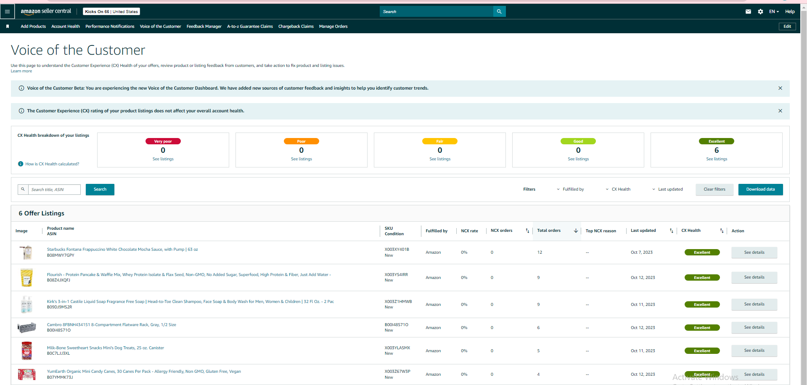Open the CX Health filter dropdown

pos(618,189)
